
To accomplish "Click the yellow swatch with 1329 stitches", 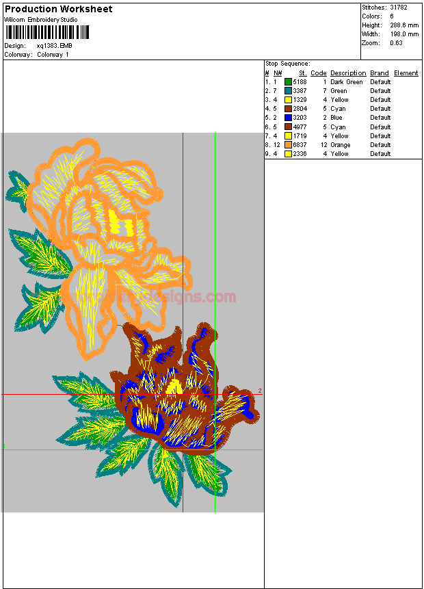I will point(288,100).
